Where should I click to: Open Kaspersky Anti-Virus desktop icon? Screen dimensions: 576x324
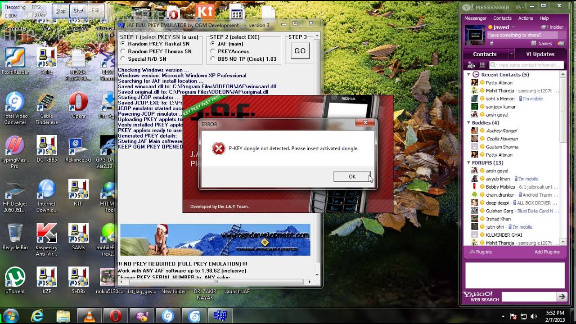click(46, 239)
